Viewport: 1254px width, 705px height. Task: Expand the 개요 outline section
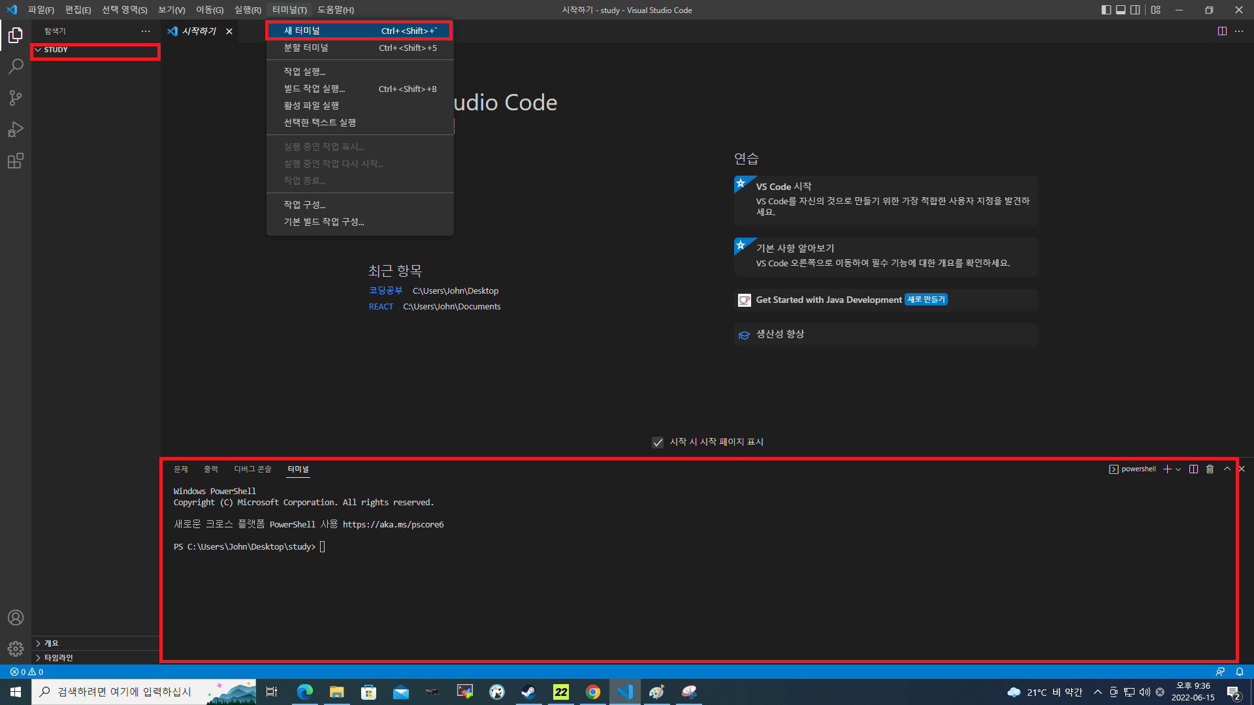(51, 643)
